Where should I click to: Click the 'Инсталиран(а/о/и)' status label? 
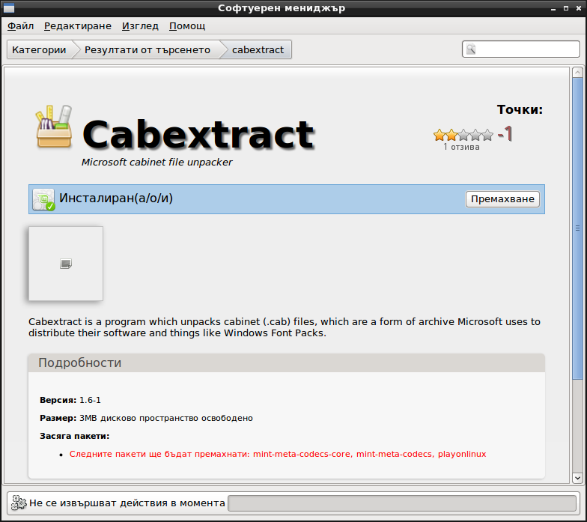click(116, 198)
